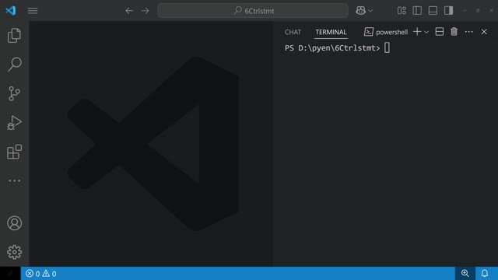This screenshot has height=280, width=498.
Task: Open the hamburger application menu
Action: [x=33, y=11]
